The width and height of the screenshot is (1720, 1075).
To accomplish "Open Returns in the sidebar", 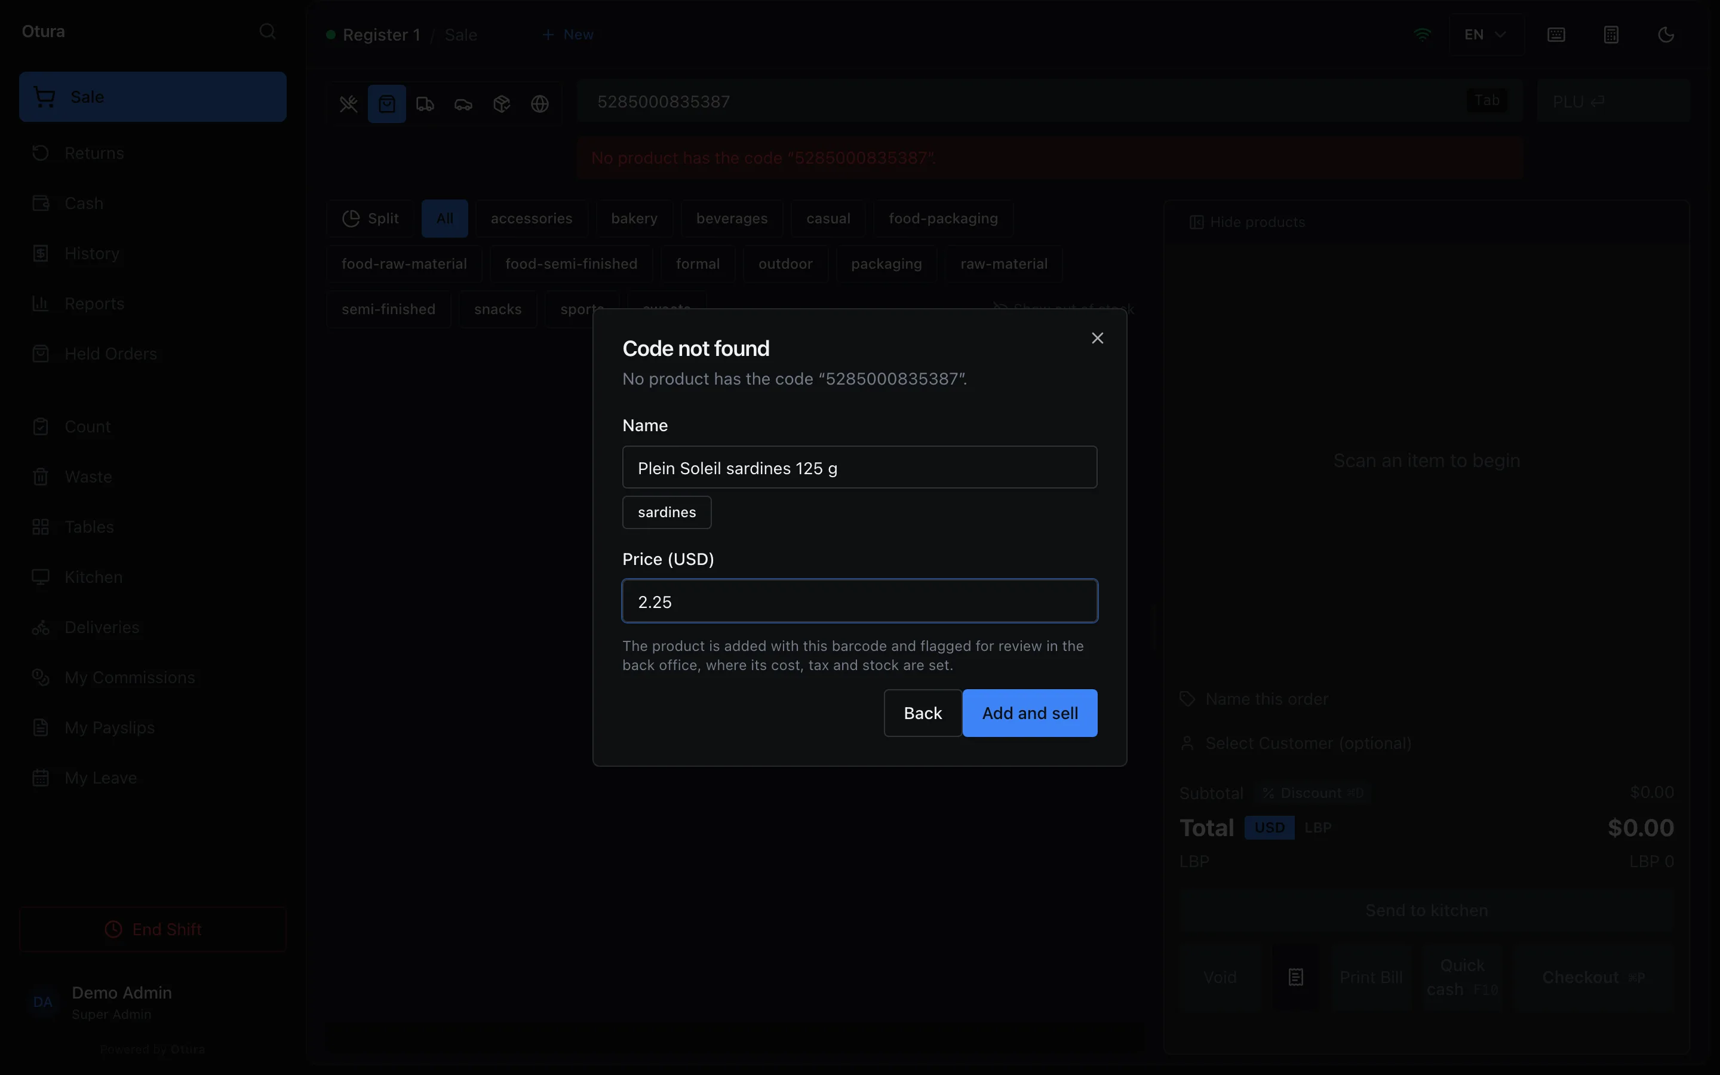I will [153, 153].
